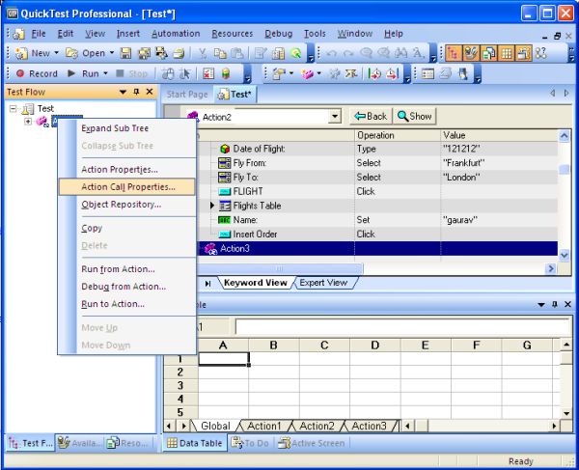Select the Action3 data table sheet tab
The height and width of the screenshot is (470, 579).
pyautogui.click(x=370, y=426)
